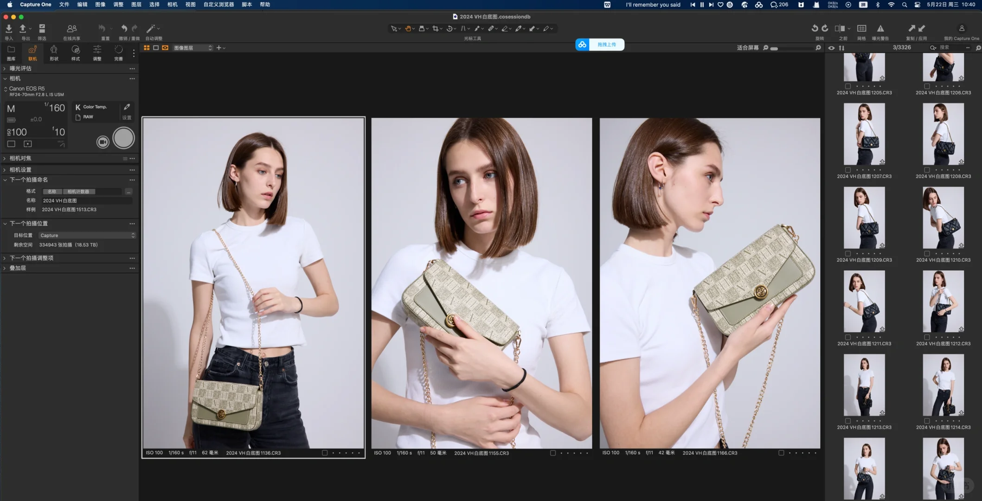Collapse the 下一个拍摄命名 panel
The height and width of the screenshot is (501, 982).
[5, 180]
